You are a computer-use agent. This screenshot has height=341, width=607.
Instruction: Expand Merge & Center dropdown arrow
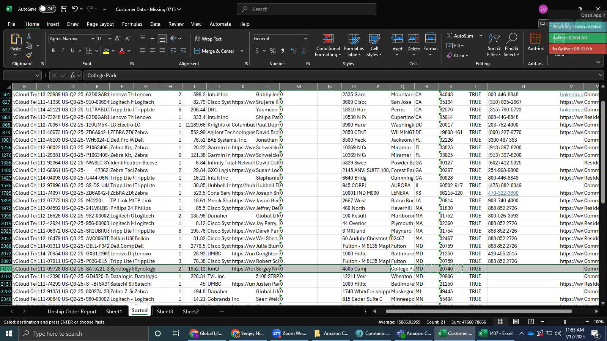pyautogui.click(x=242, y=51)
